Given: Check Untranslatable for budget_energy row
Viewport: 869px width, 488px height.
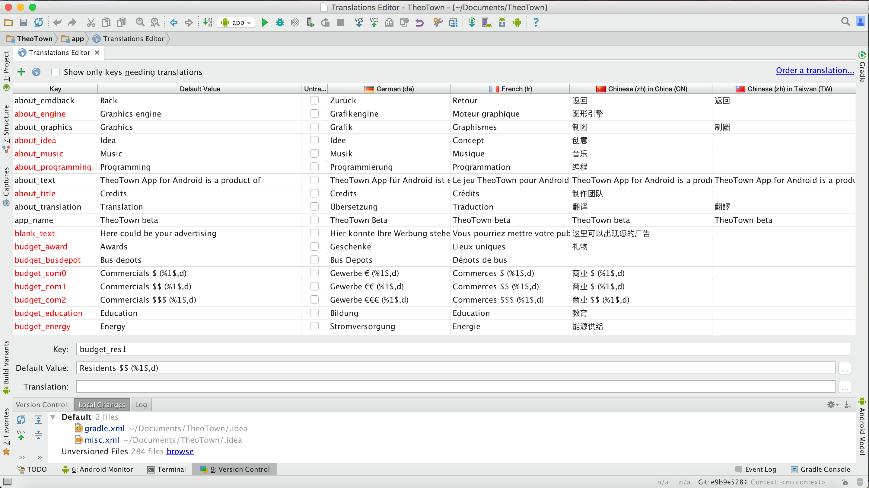Looking at the screenshot, I should tap(314, 326).
